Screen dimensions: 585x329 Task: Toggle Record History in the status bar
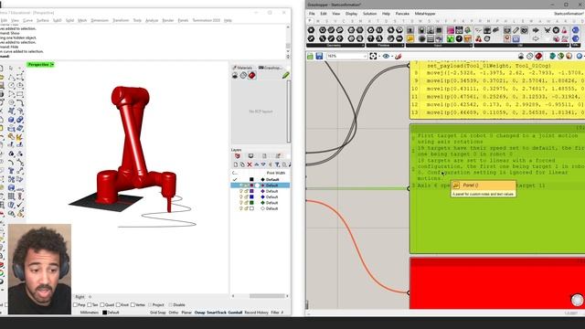tap(256, 313)
